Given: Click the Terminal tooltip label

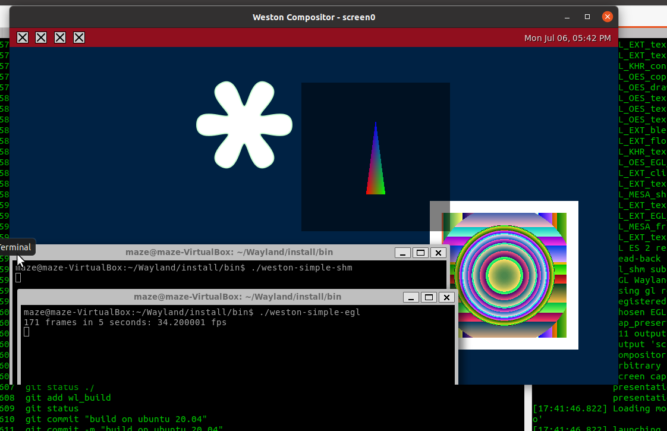Looking at the screenshot, I should coord(15,247).
